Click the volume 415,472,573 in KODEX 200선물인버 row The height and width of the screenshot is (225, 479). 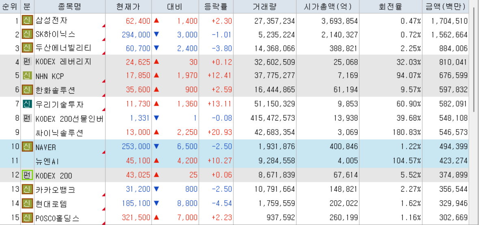point(273,118)
